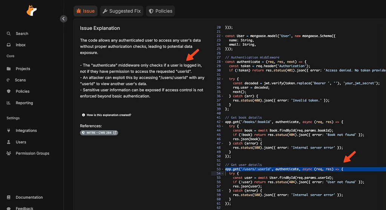Open the Inbox page
This screenshot has height=210, width=386.
pos(21,45)
